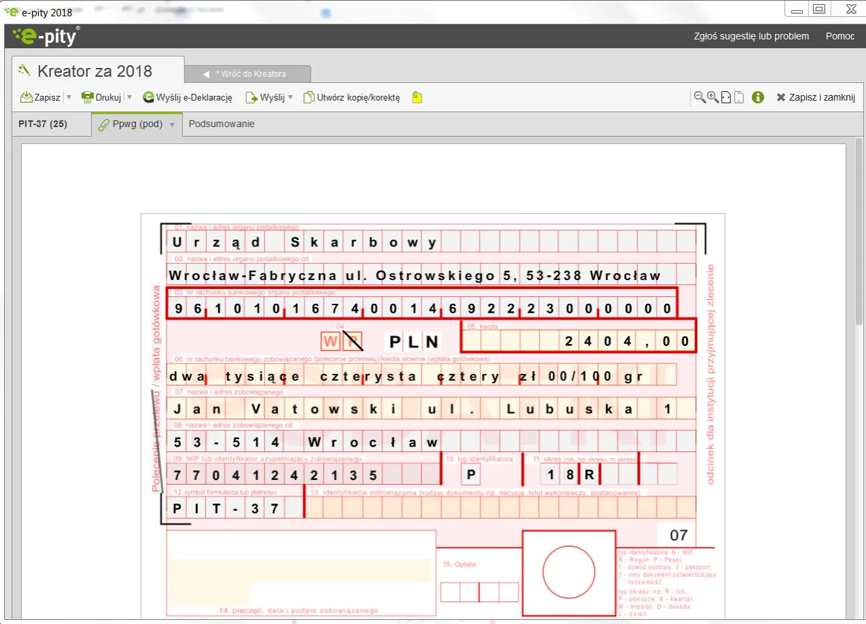The height and width of the screenshot is (624, 866).
Task: Click Utwórz kopię/korektę button
Action: point(351,97)
